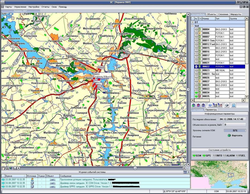The height and width of the screenshot is (194, 250).
Task: Click the blue info icon in vehicle toolbar
Action: click(210, 105)
